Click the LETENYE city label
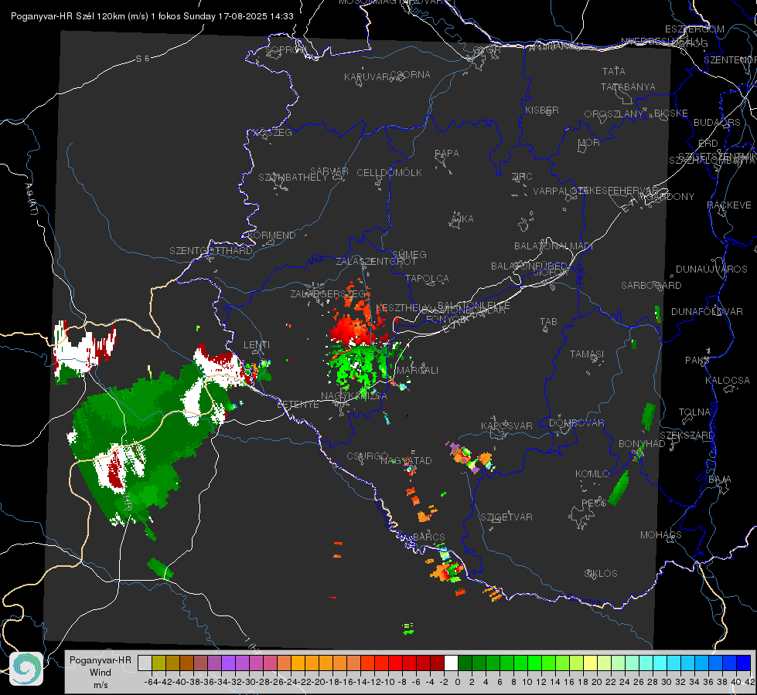The width and height of the screenshot is (757, 695). tap(298, 405)
